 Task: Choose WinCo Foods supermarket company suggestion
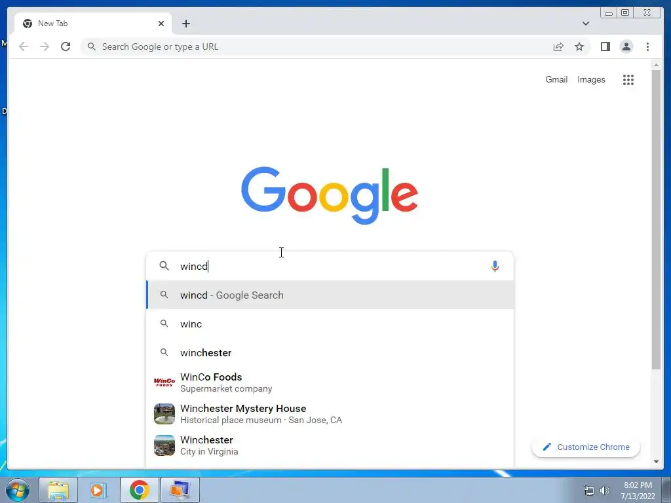(x=330, y=382)
